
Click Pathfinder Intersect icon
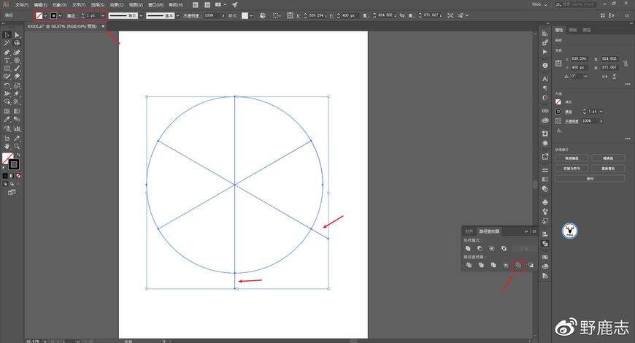(x=492, y=248)
